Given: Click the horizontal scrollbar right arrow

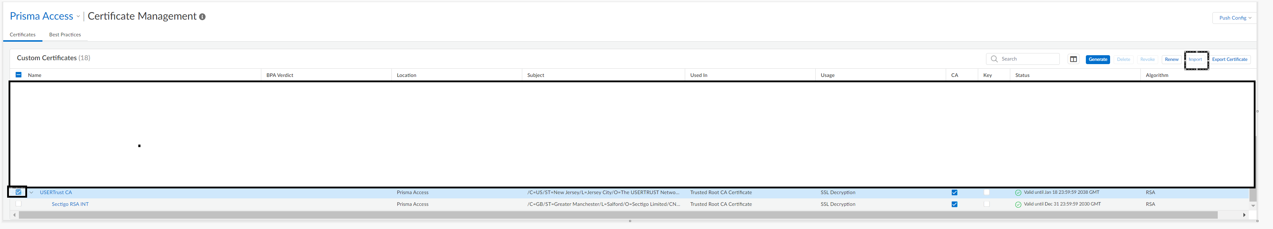Looking at the screenshot, I should [1244, 215].
